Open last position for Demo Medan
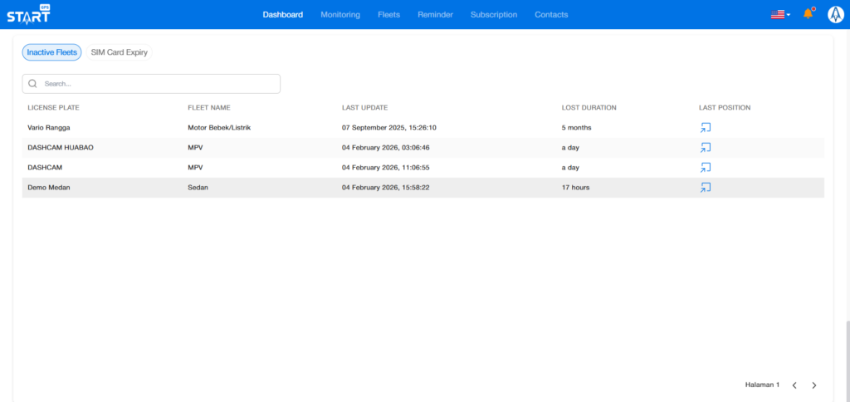Viewport: 850px width, 402px height. point(705,188)
